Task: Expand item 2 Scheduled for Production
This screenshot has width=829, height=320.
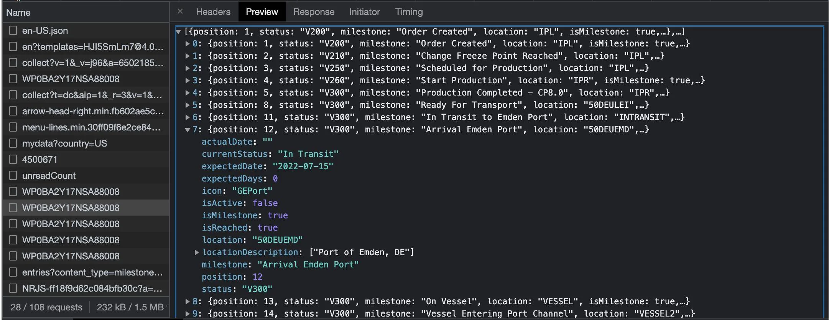Action: click(188, 68)
